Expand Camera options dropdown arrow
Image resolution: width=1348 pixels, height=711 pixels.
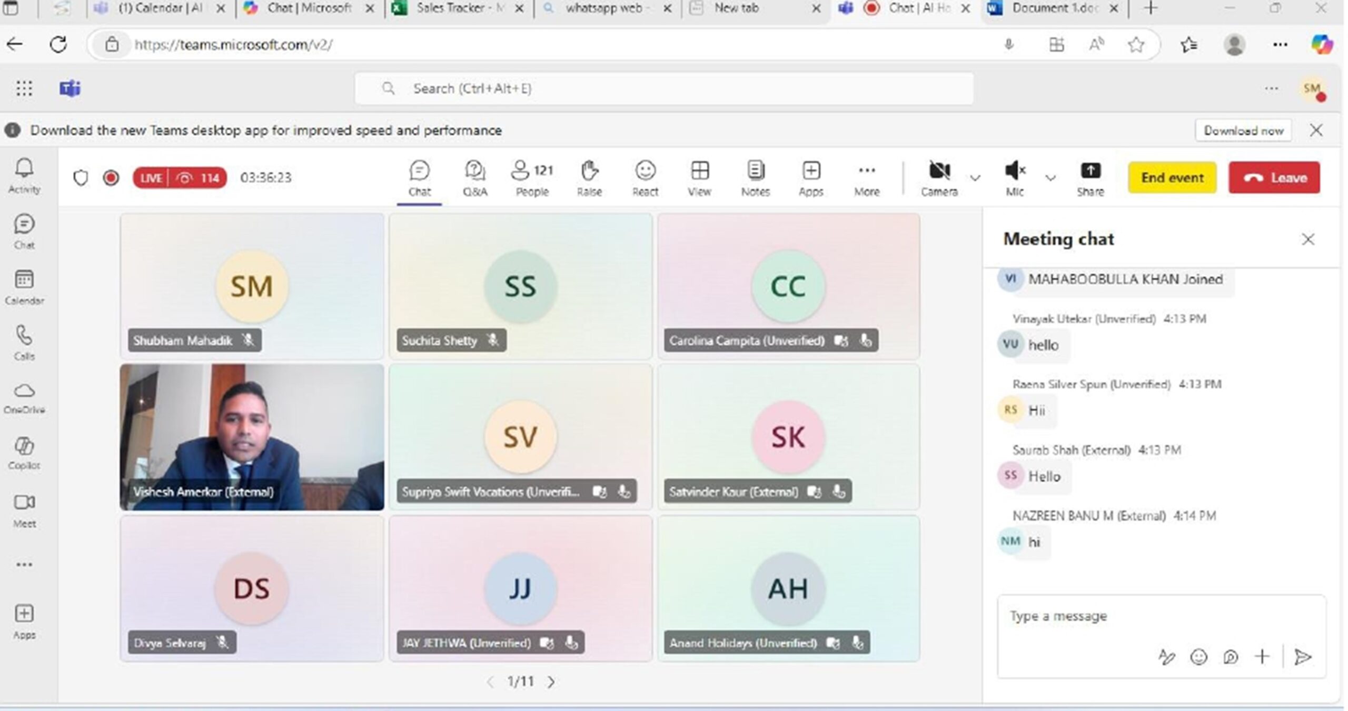[975, 178]
